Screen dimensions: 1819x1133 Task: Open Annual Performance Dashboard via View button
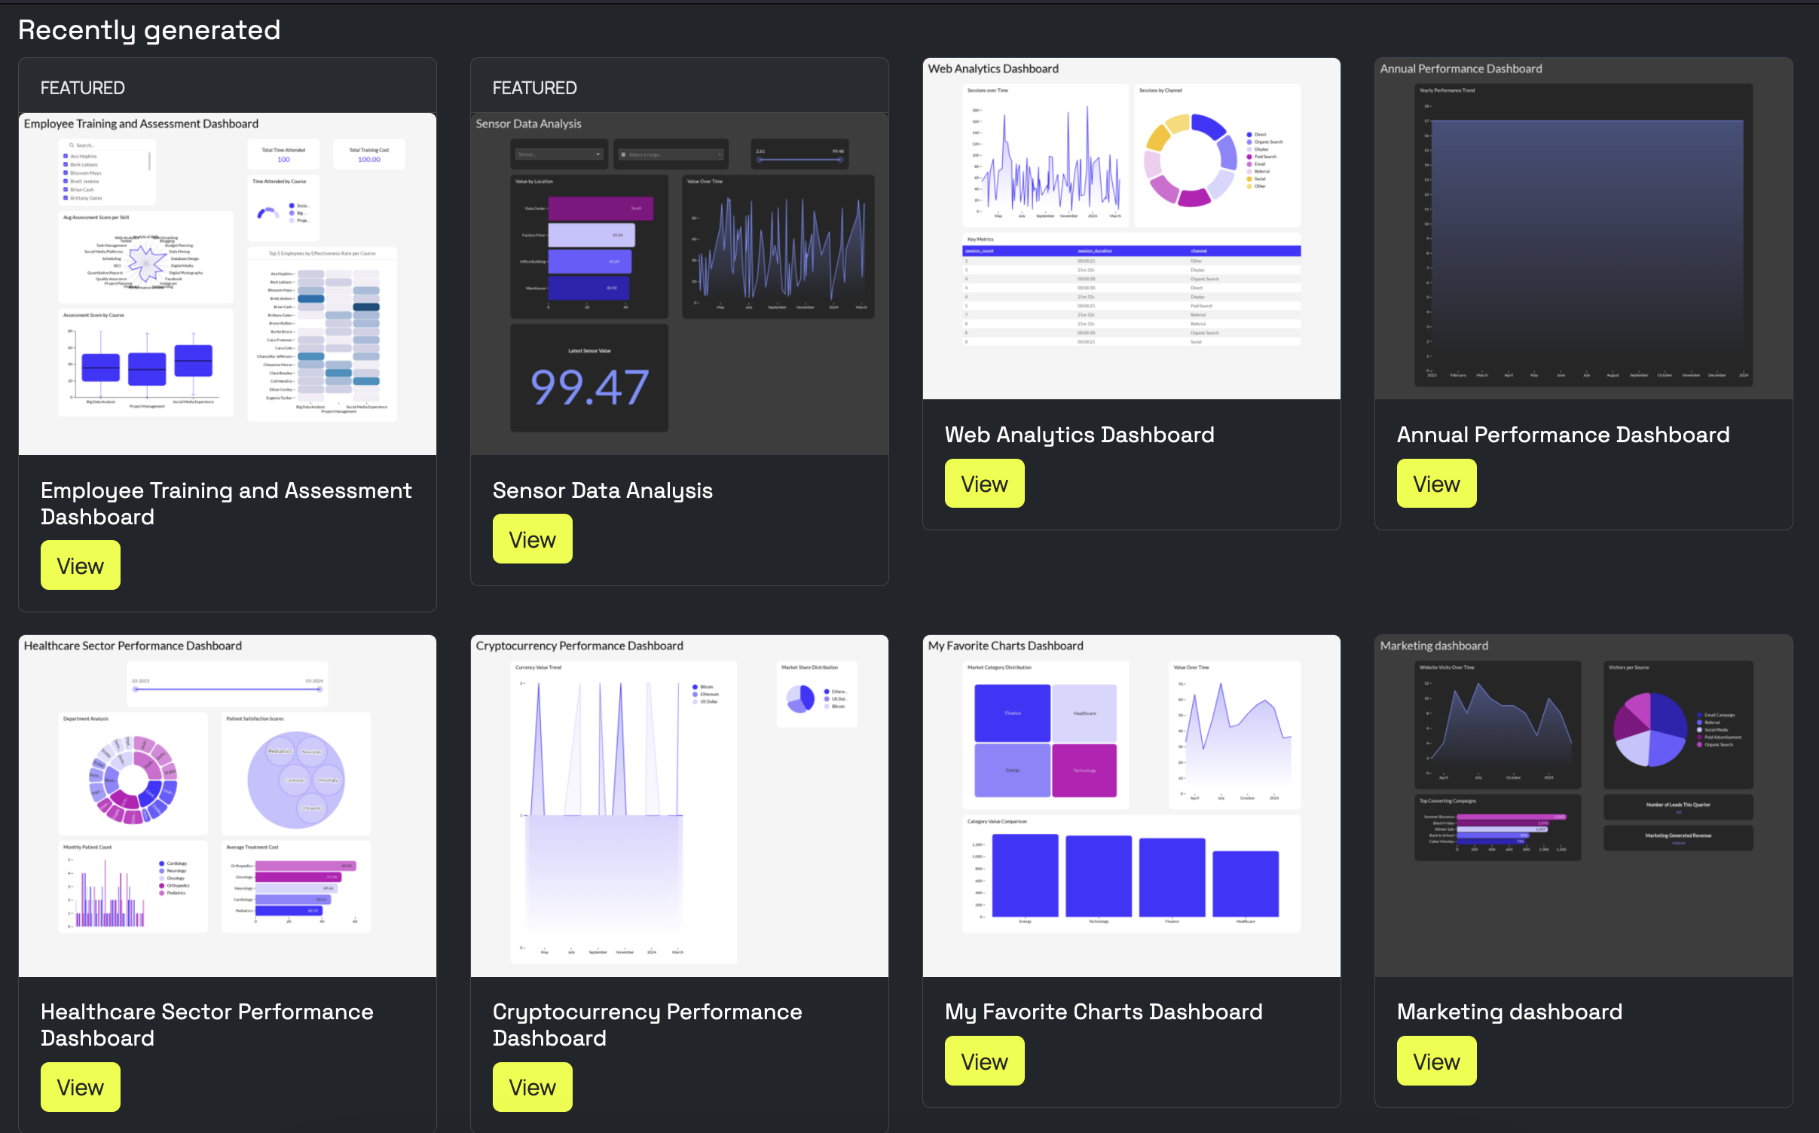coord(1435,484)
